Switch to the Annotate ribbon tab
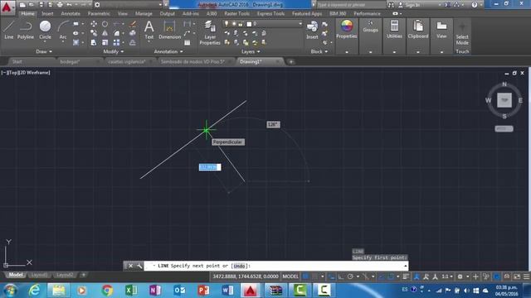The width and height of the screenshot is (531, 298). [71, 13]
